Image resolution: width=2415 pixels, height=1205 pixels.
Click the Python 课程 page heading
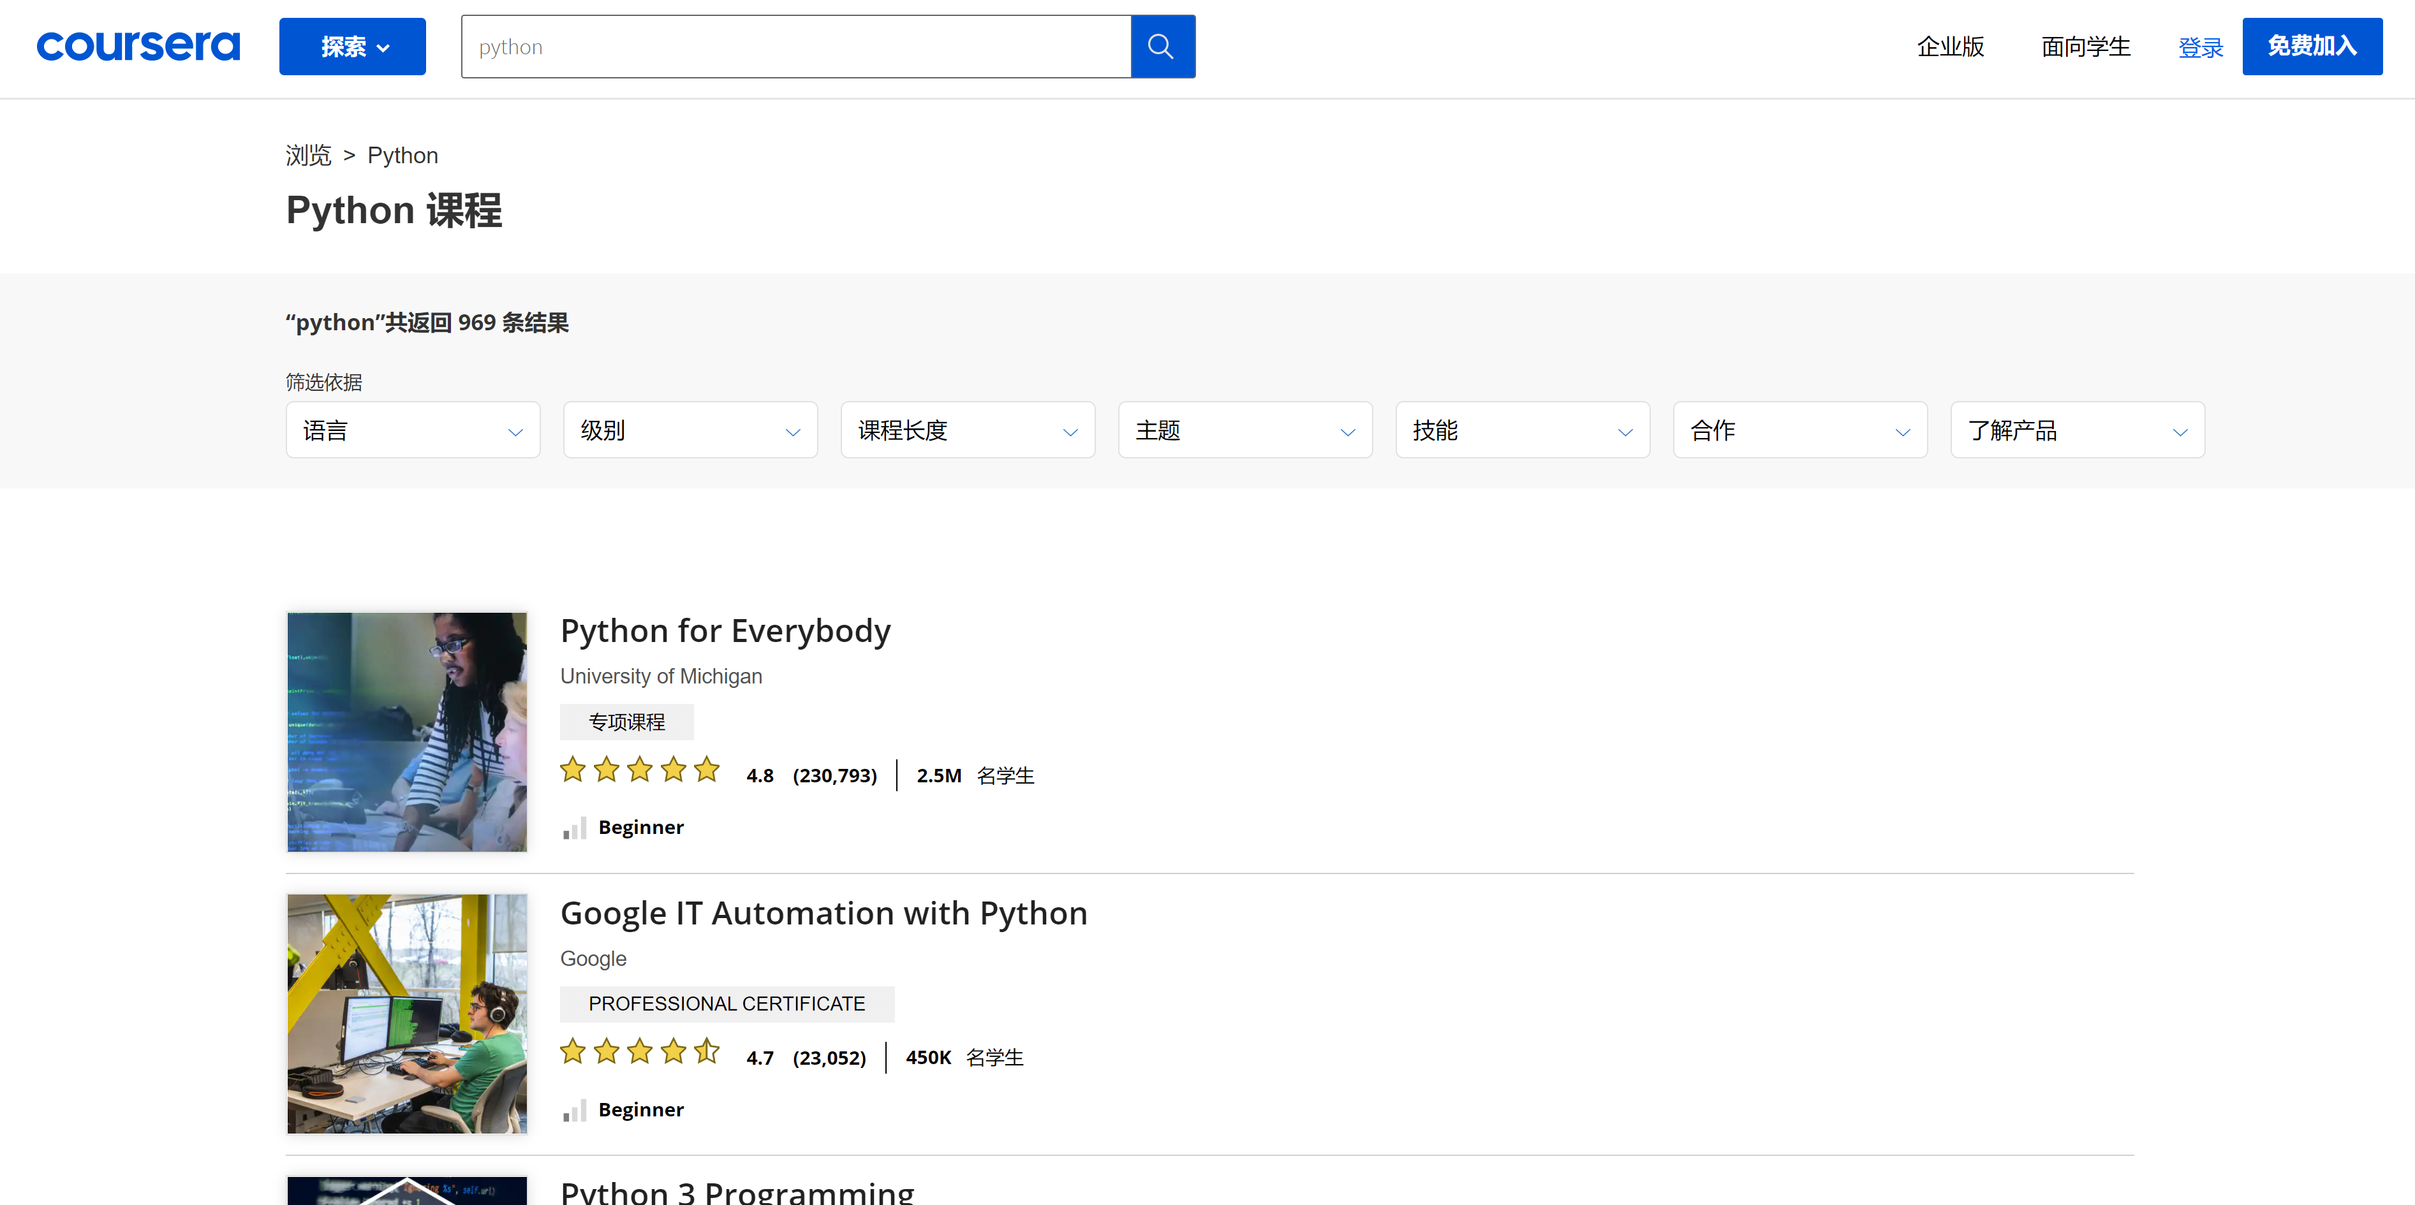[x=394, y=210]
